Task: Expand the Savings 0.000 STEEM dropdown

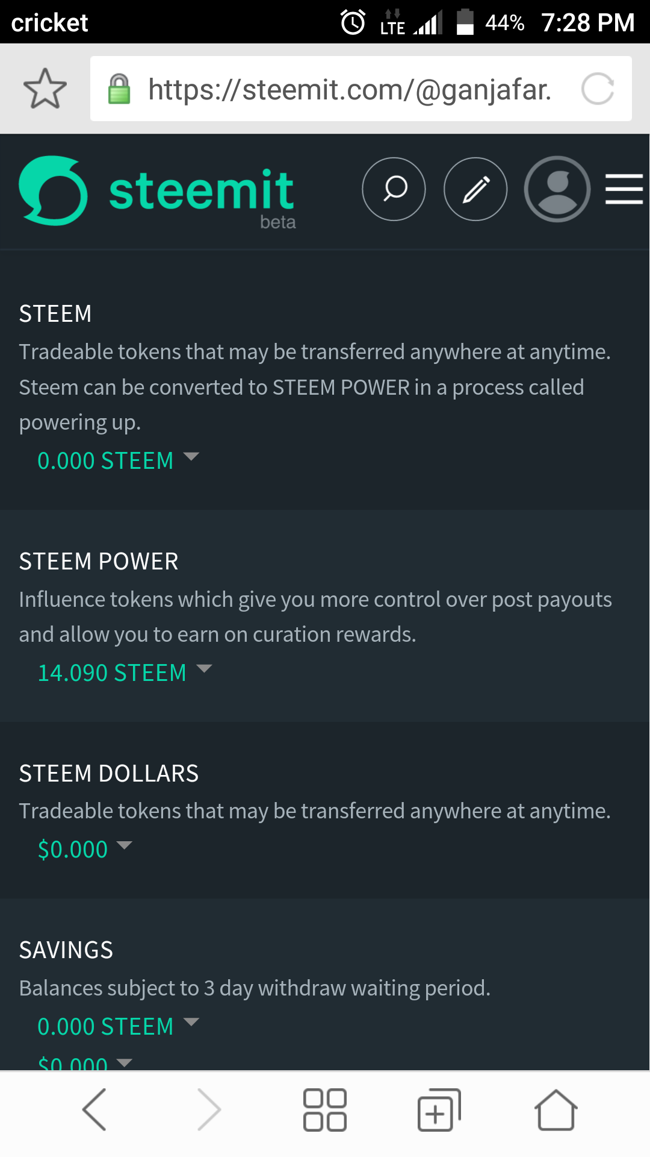Action: pyautogui.click(x=118, y=1026)
